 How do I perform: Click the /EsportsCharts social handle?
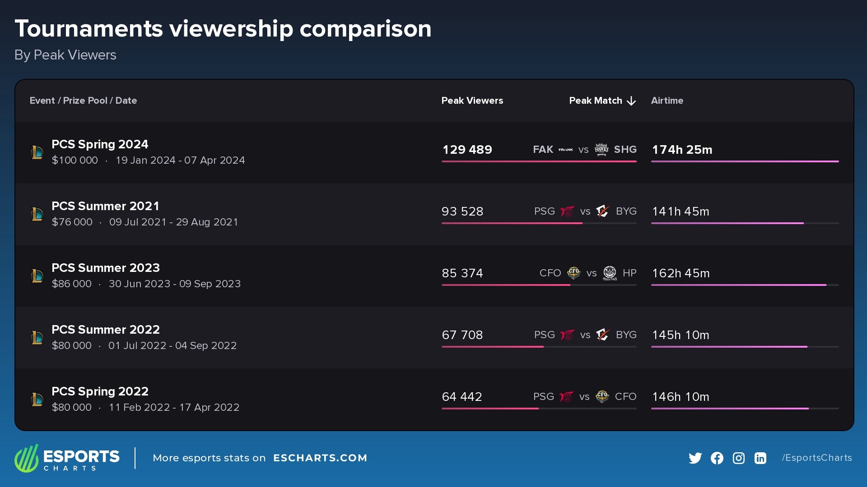[817, 458]
